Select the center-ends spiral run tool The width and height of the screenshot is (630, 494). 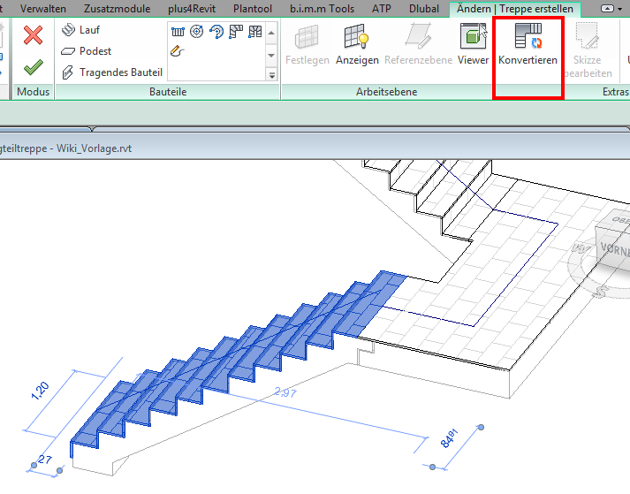click(216, 32)
